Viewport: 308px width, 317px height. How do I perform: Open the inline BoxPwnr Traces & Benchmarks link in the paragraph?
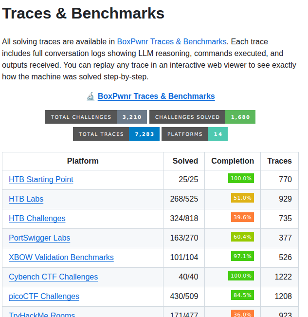pyautogui.click(x=172, y=42)
